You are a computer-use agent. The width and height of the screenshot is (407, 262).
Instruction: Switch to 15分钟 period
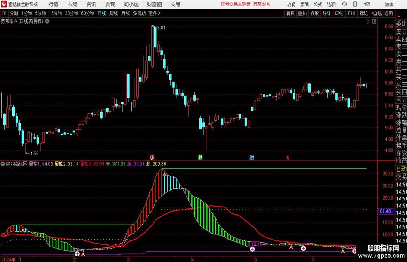point(55,13)
